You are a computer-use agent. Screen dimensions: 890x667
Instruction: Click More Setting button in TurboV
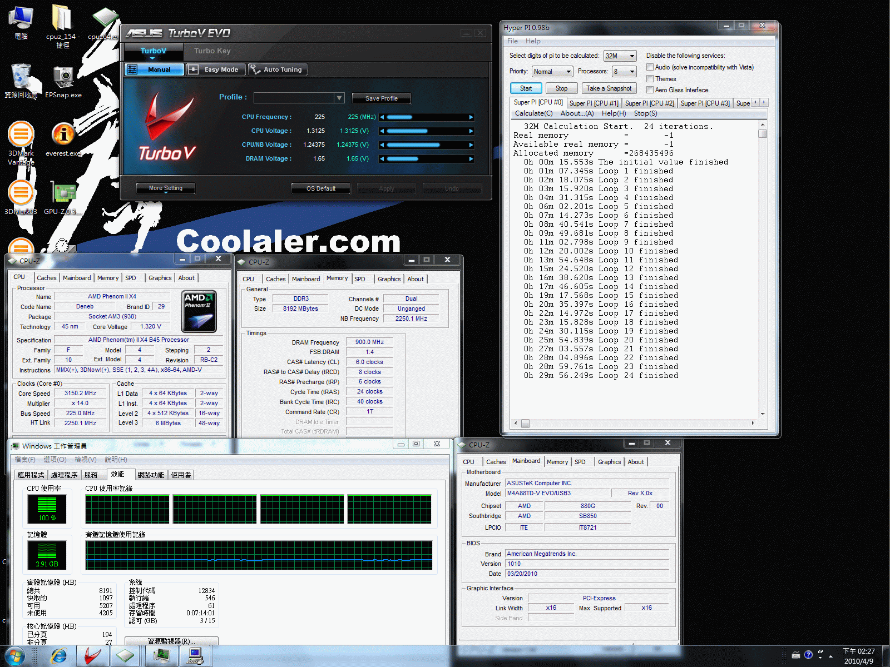(166, 188)
